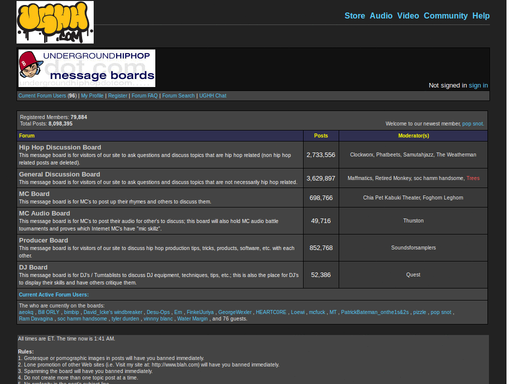The width and height of the screenshot is (513, 384).
Task: Open bimbip's user profile
Action: click(x=71, y=312)
